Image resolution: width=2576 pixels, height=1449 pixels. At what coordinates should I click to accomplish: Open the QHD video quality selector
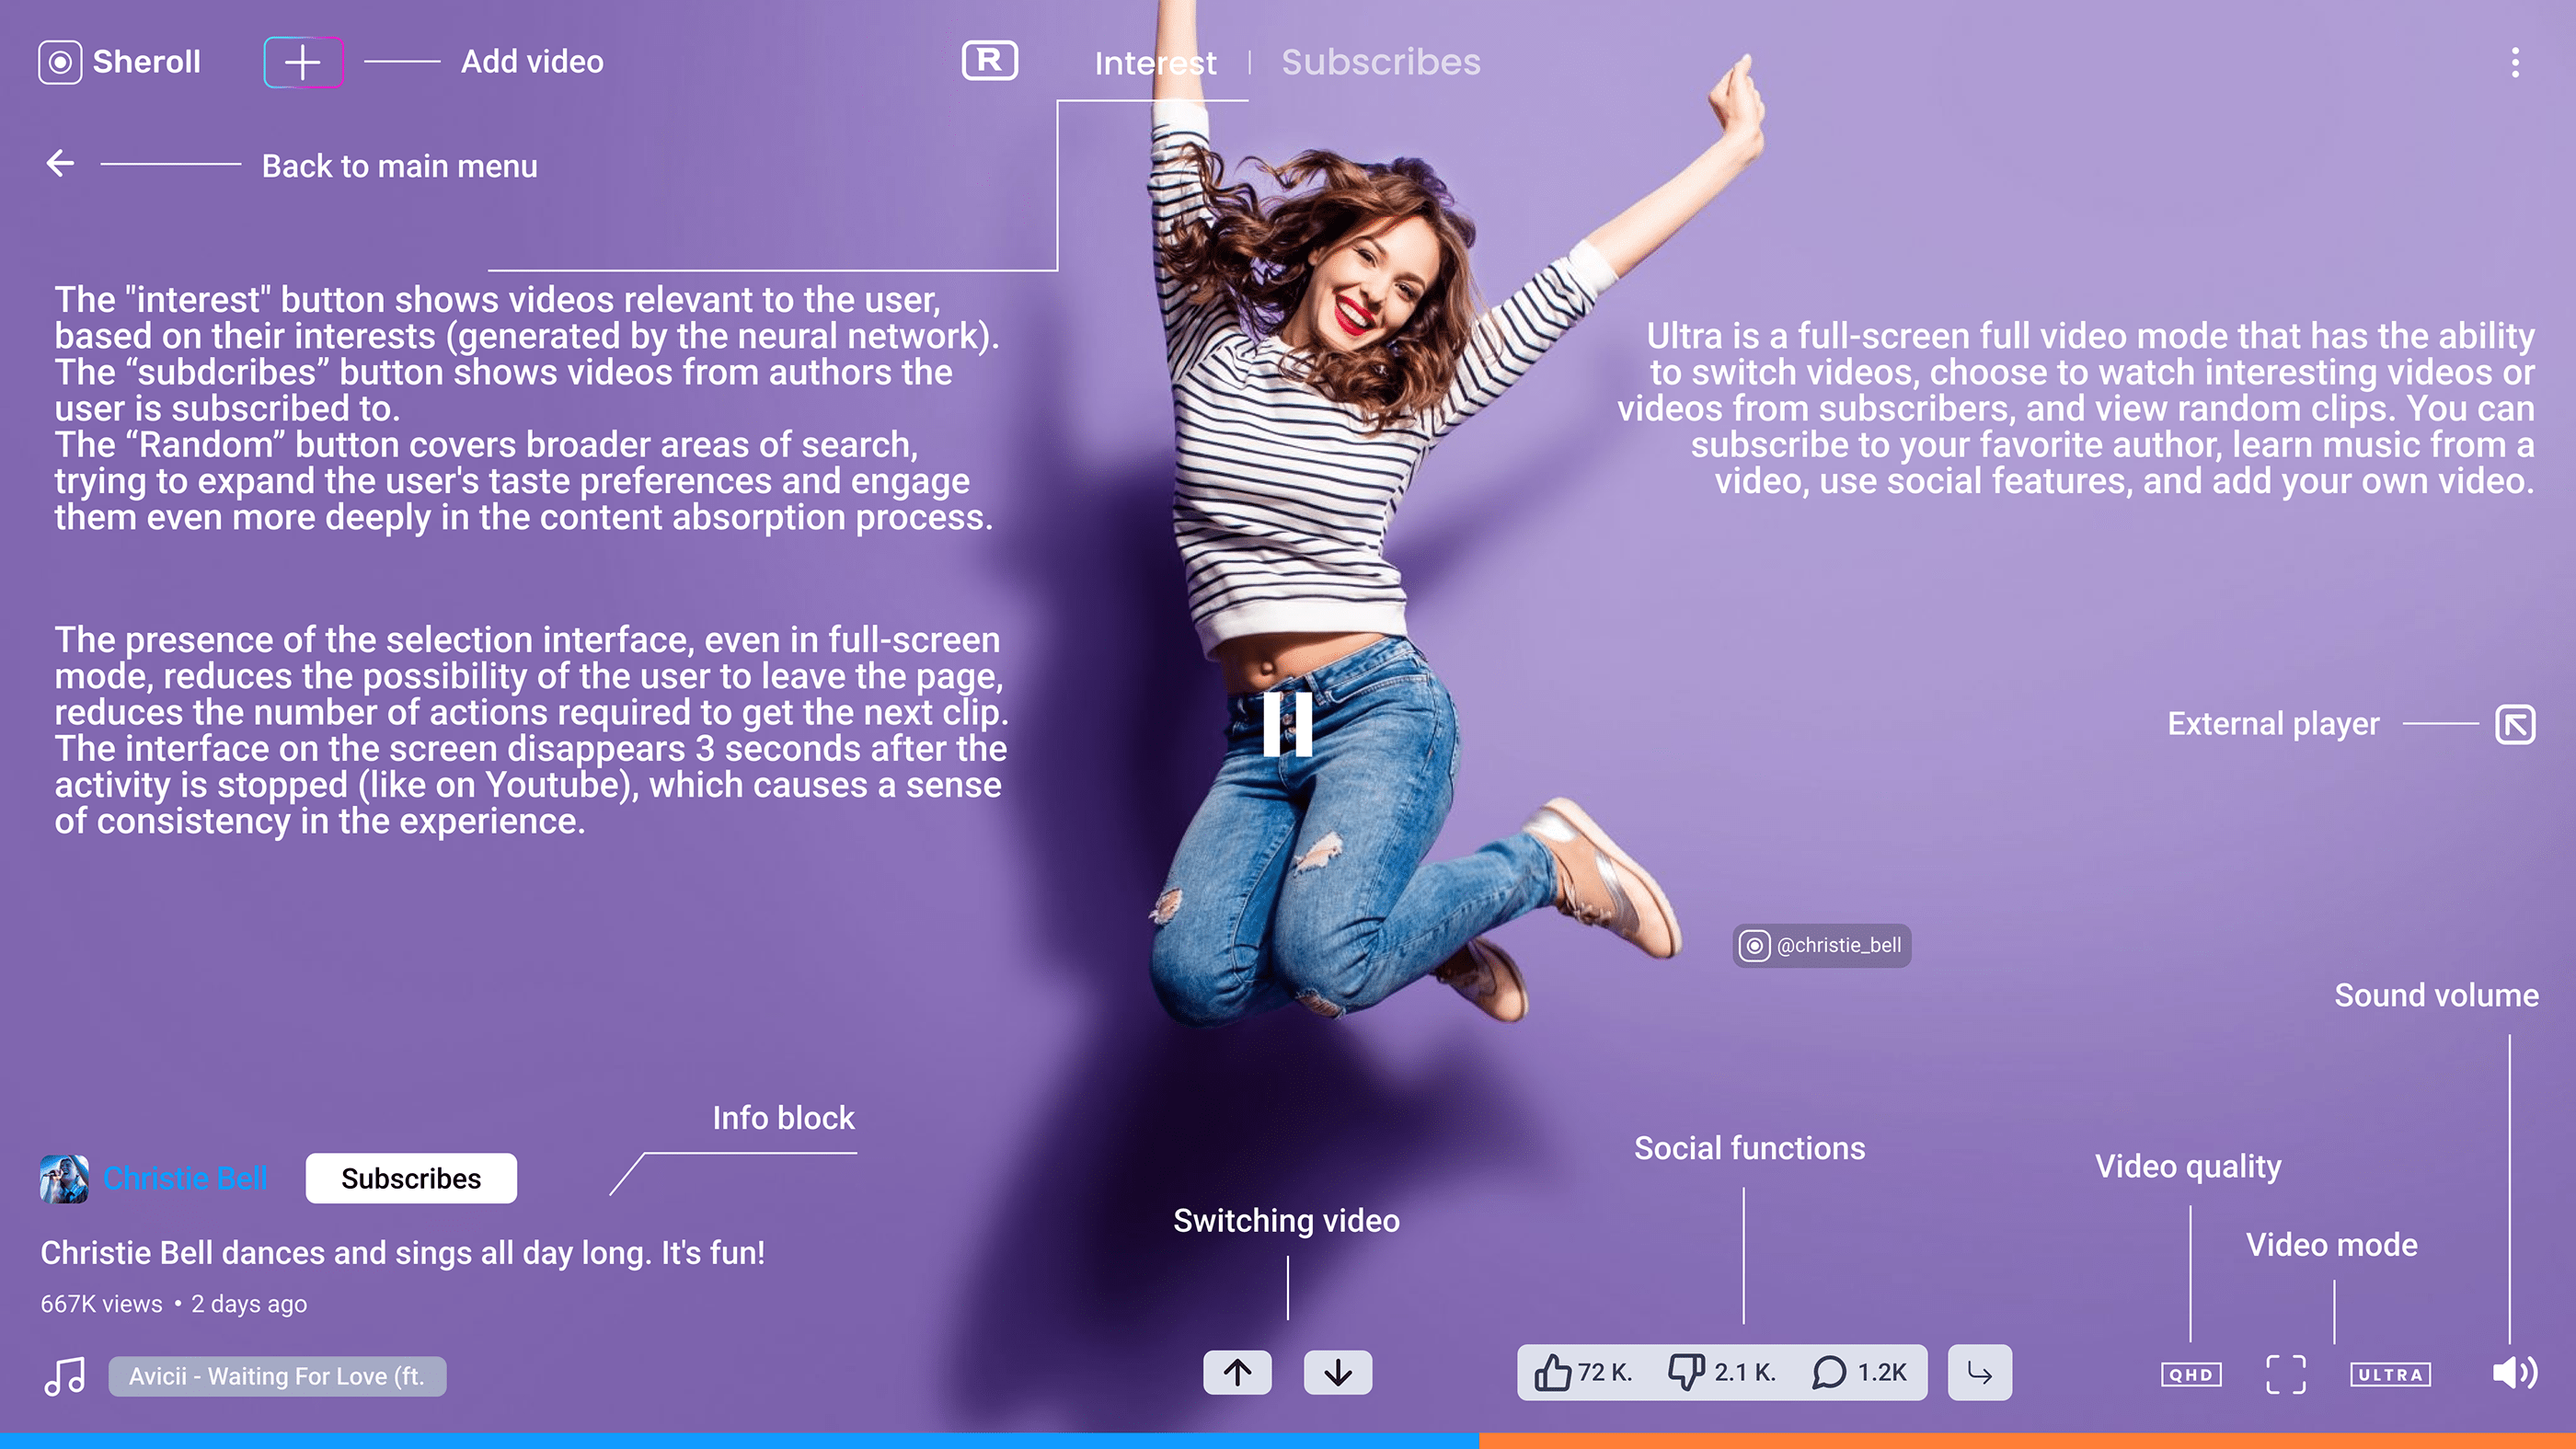click(x=2191, y=1374)
